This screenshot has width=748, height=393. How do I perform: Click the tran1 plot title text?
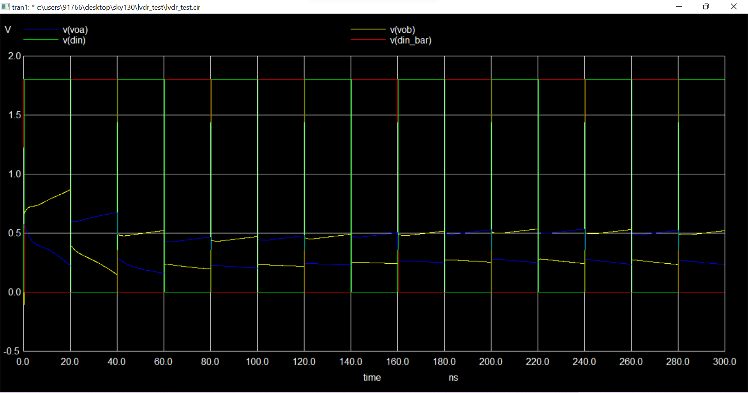(19, 7)
